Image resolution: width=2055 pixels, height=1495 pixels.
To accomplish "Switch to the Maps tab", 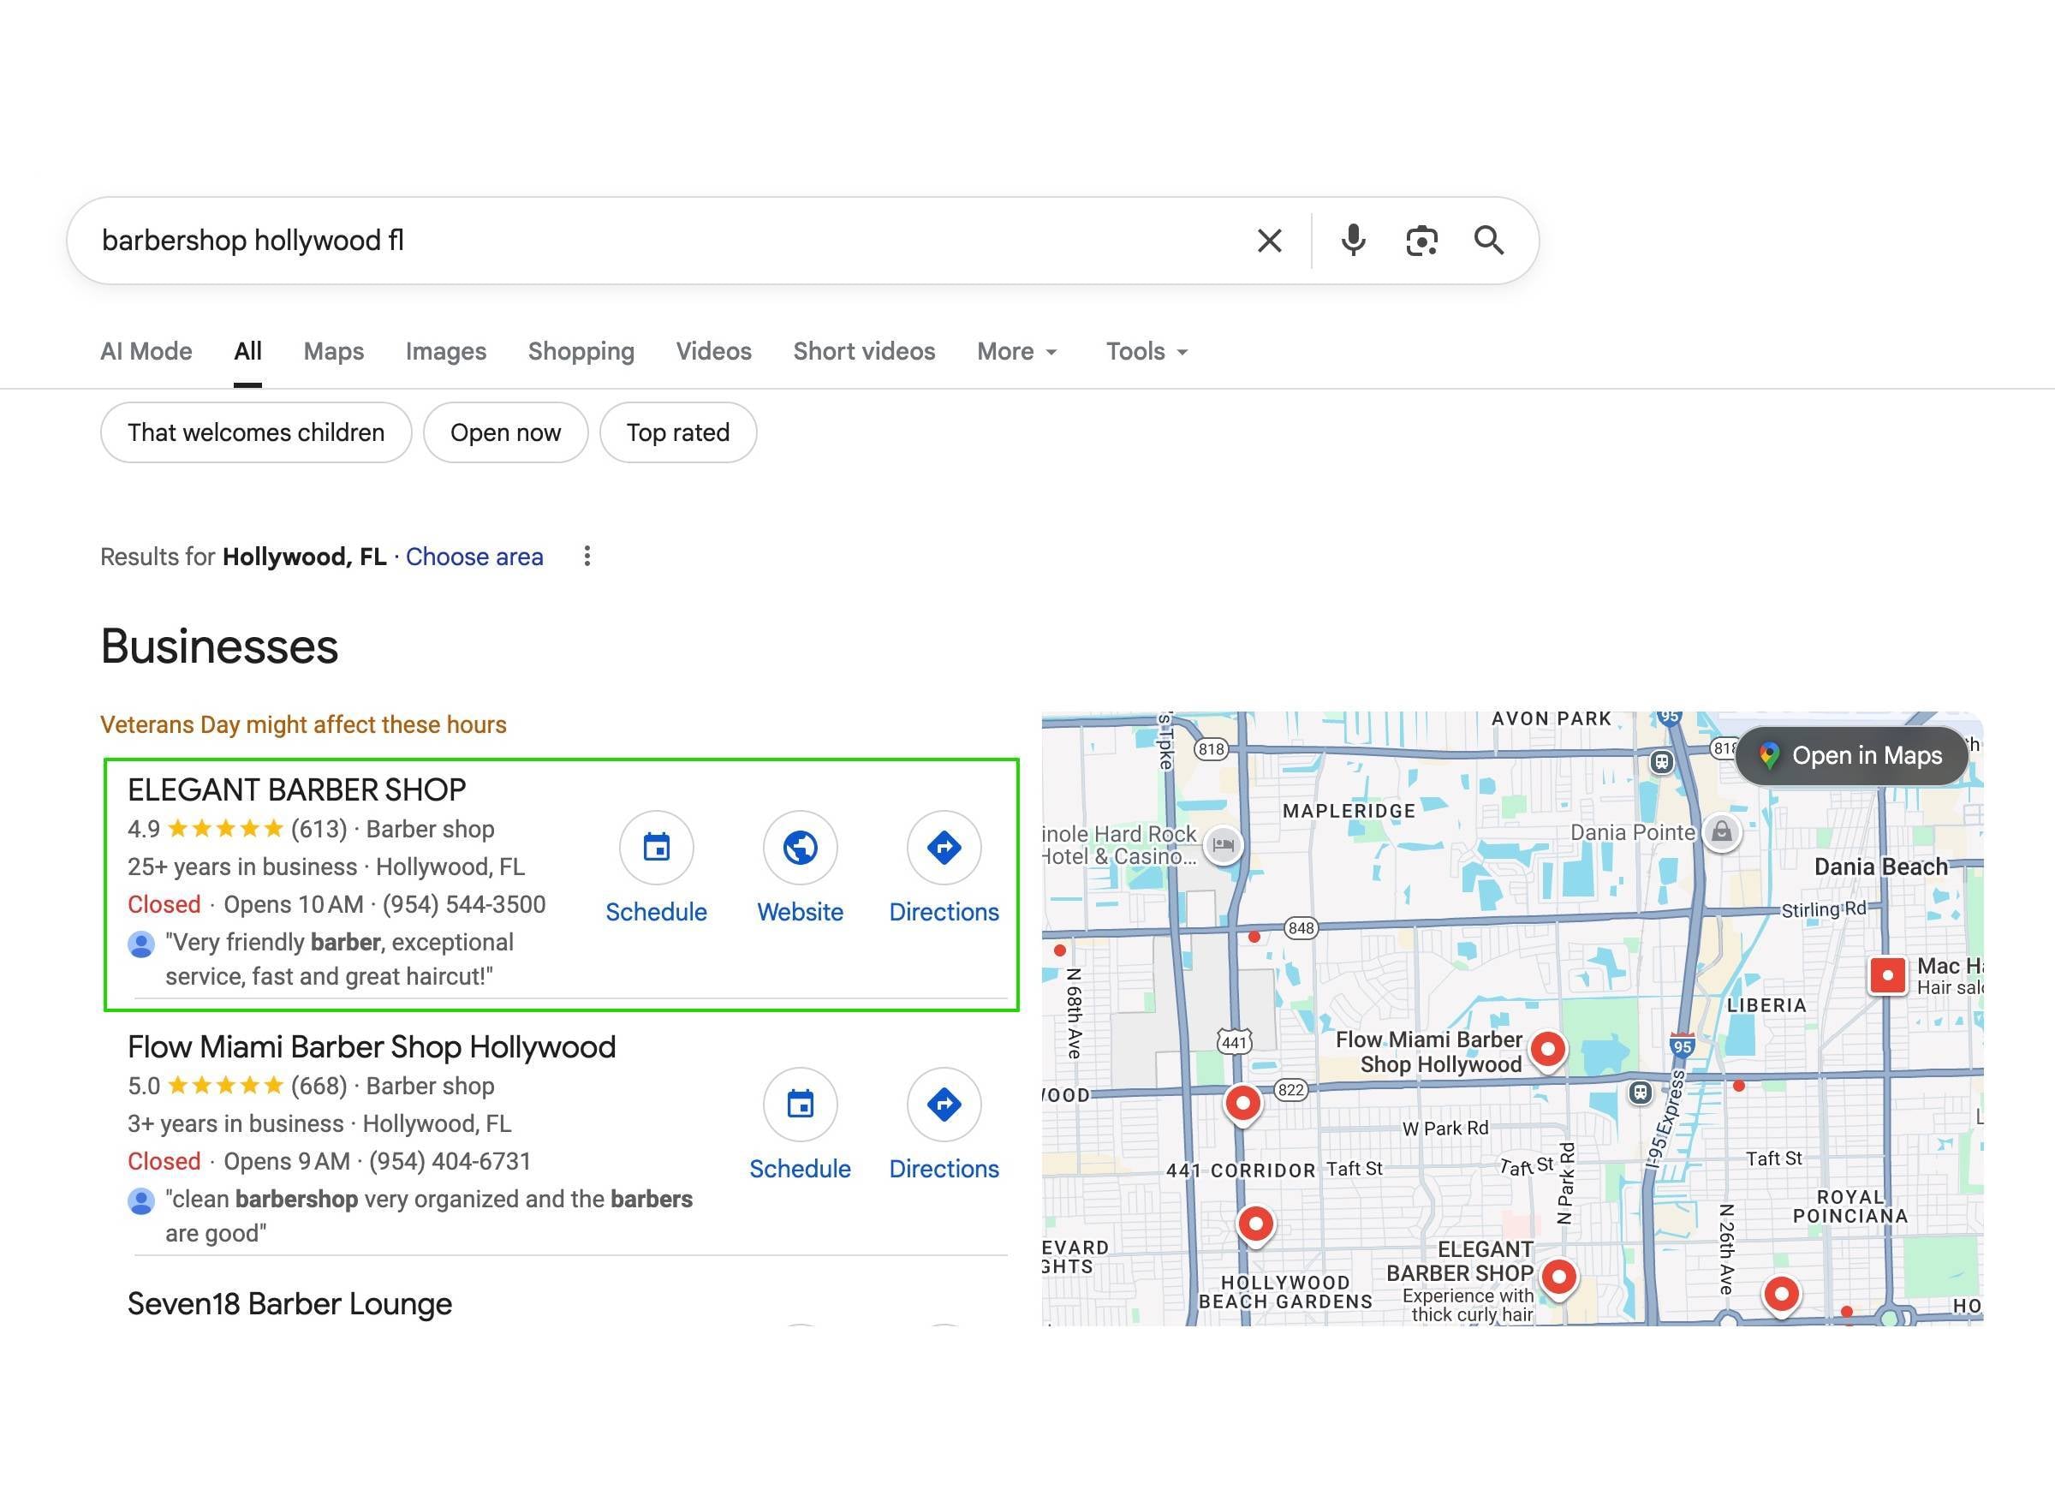I will (x=333, y=352).
